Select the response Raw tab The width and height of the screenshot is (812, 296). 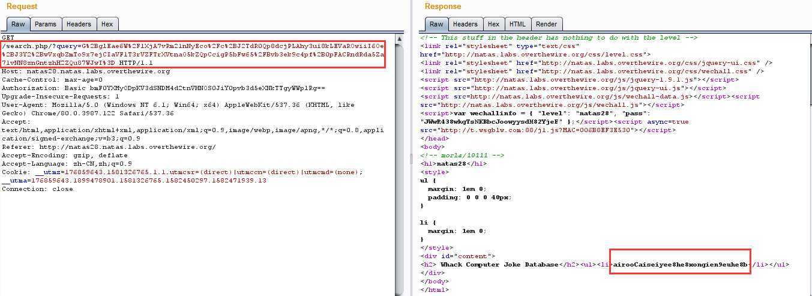pos(436,24)
